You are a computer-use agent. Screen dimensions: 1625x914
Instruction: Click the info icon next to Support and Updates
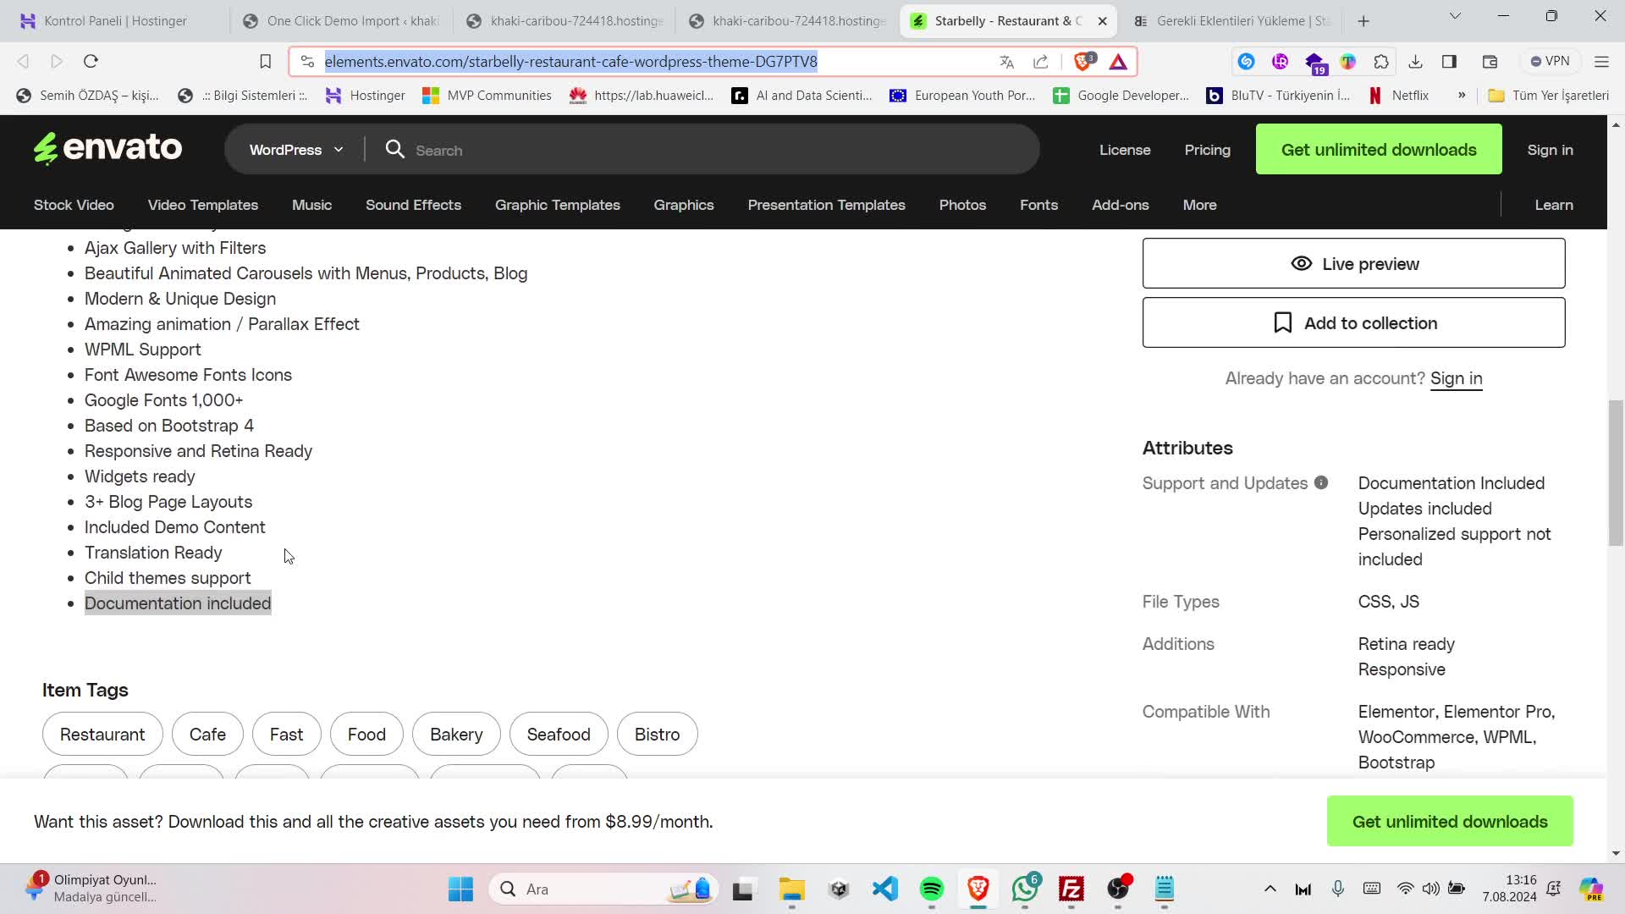[1321, 482]
